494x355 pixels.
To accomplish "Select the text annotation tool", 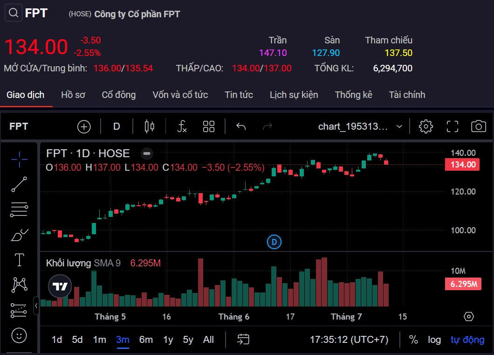I will tap(19, 260).
